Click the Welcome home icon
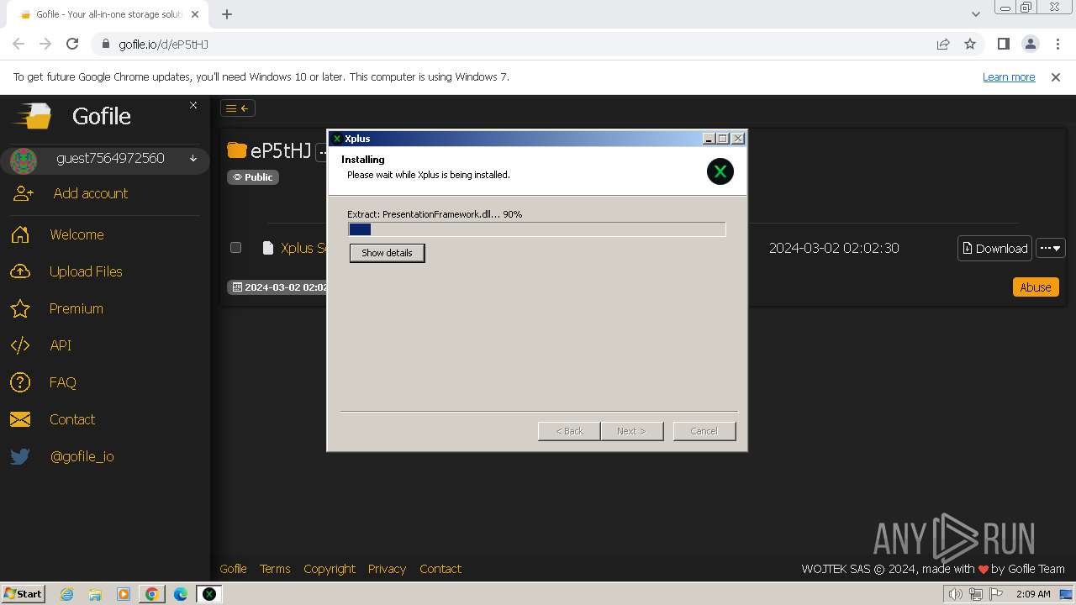The image size is (1076, 605). tap(20, 234)
